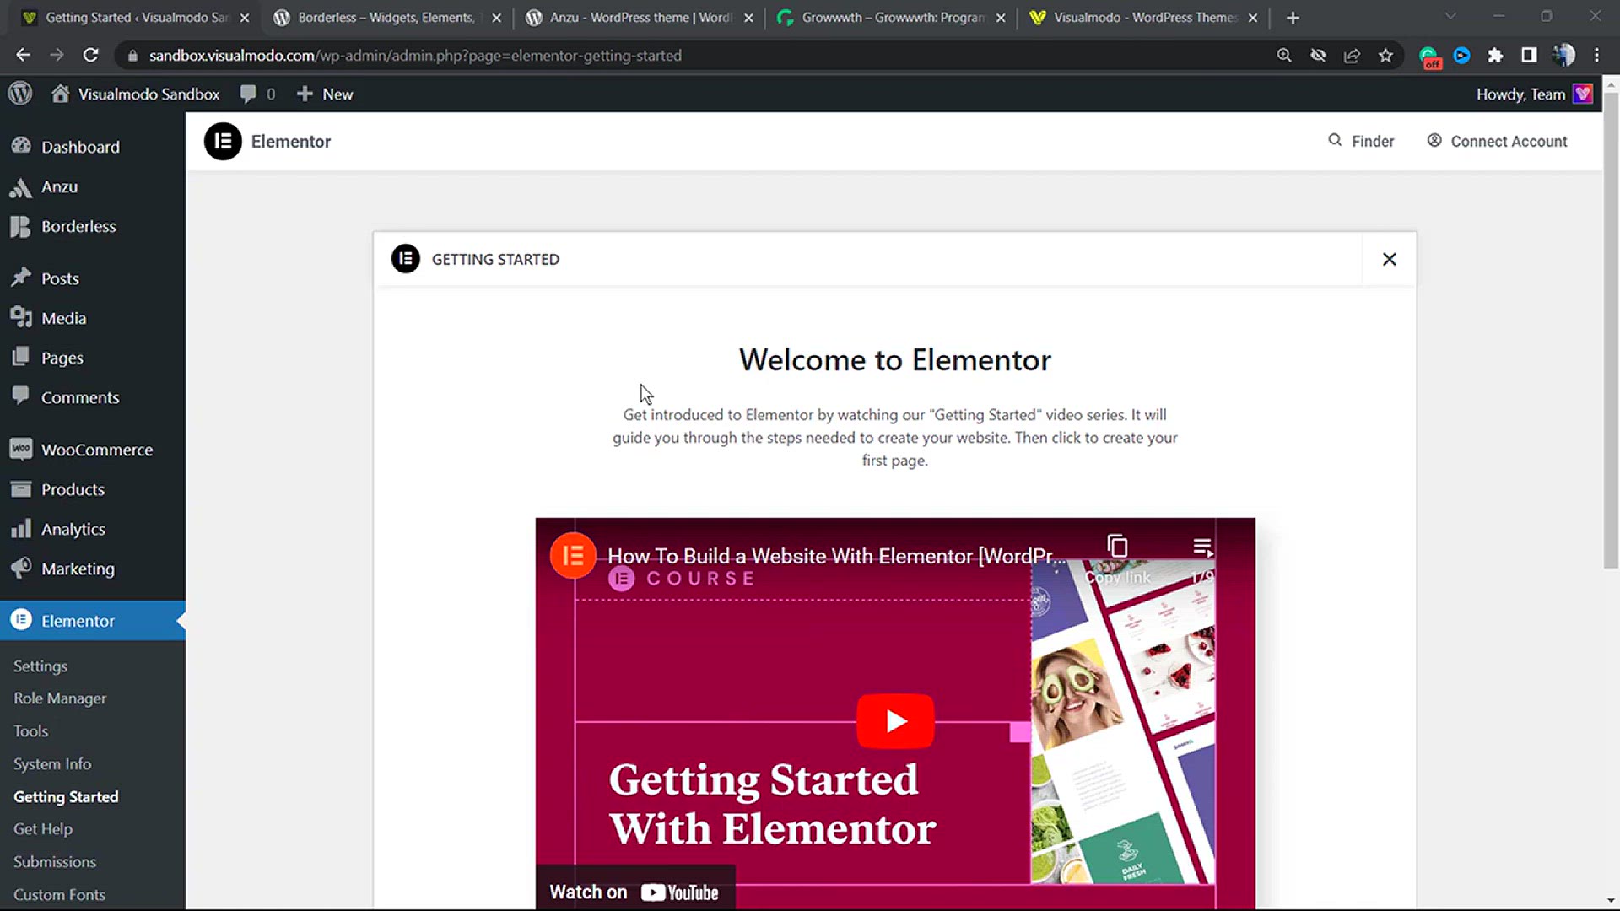
Task: Open Tools submenu item
Action: (30, 730)
